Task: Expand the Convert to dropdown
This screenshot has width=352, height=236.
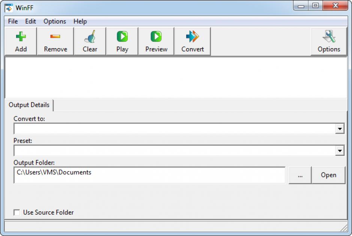Action: [x=340, y=129]
